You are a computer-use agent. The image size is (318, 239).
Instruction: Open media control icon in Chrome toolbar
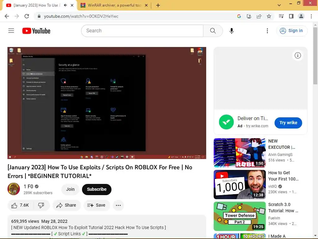click(281, 16)
